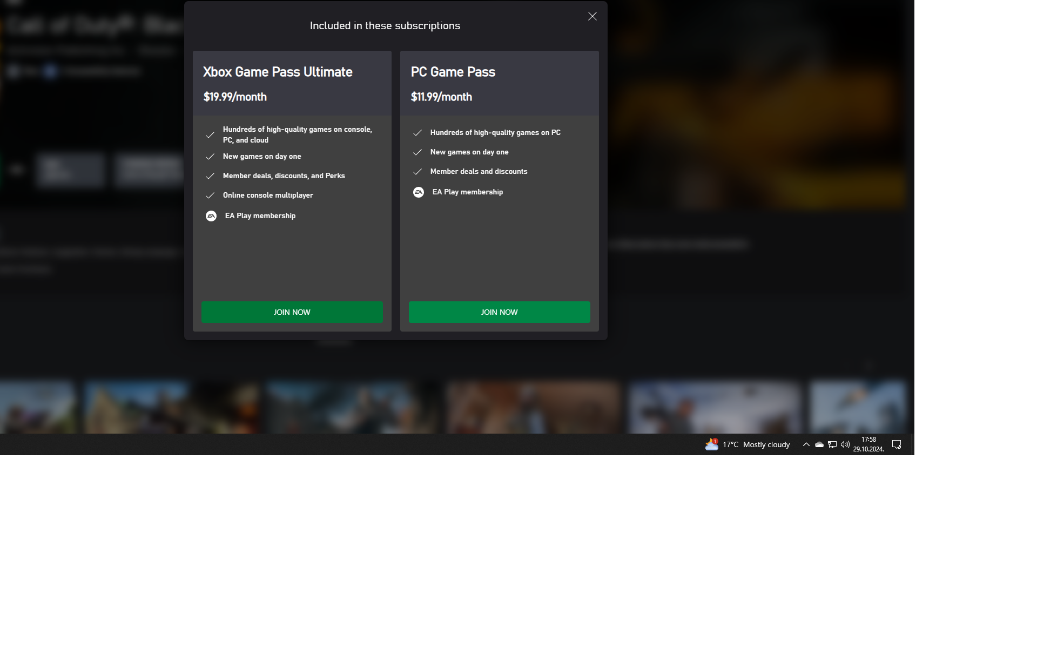Click 'New games on day one' in Ultimate card
Image resolution: width=1037 pixels, height=648 pixels.
click(x=262, y=156)
